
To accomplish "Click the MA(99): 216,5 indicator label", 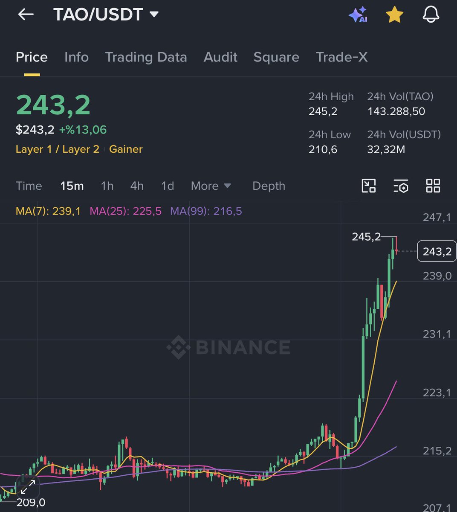I will point(206,211).
